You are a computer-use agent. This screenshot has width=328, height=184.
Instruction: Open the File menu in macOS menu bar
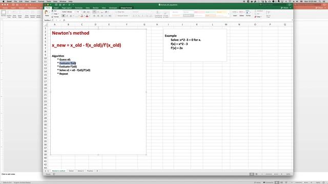tap(15, 1)
